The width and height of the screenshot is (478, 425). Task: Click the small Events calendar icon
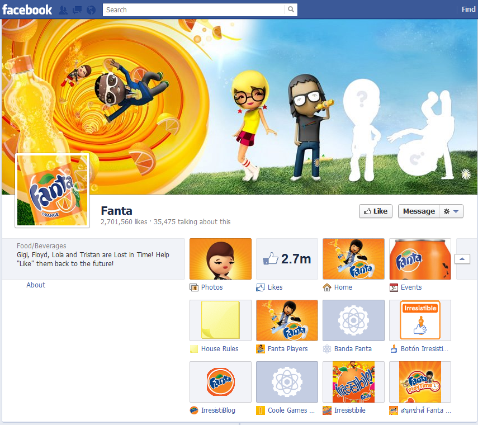coord(394,287)
